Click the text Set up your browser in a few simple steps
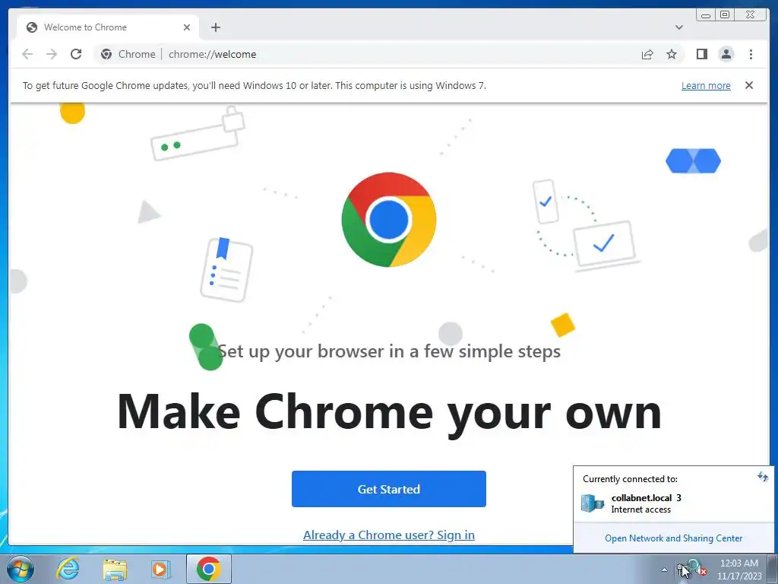The image size is (778, 584). (389, 351)
